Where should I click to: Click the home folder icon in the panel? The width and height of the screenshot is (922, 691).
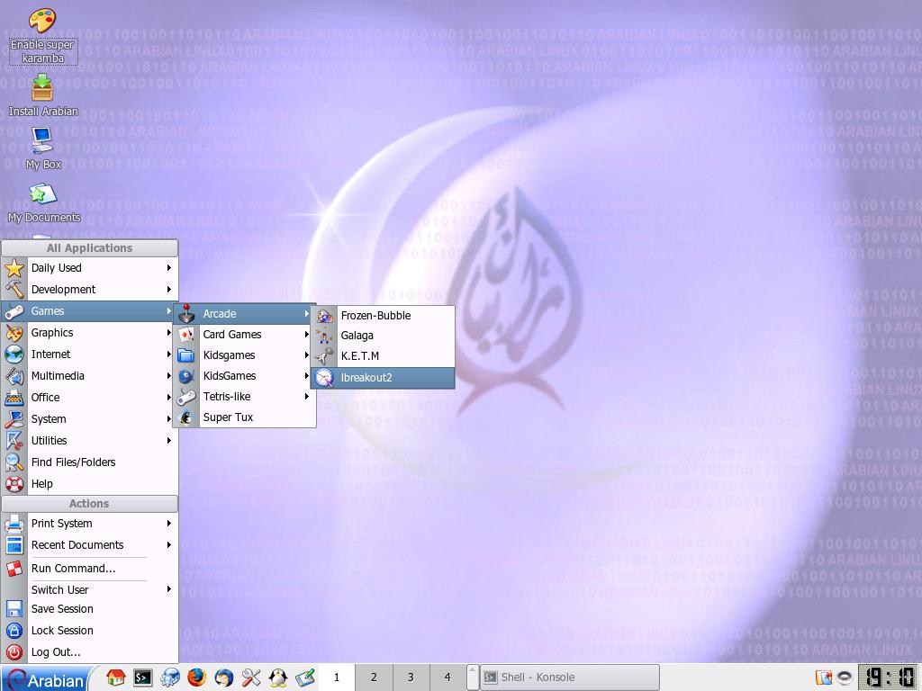point(116,678)
